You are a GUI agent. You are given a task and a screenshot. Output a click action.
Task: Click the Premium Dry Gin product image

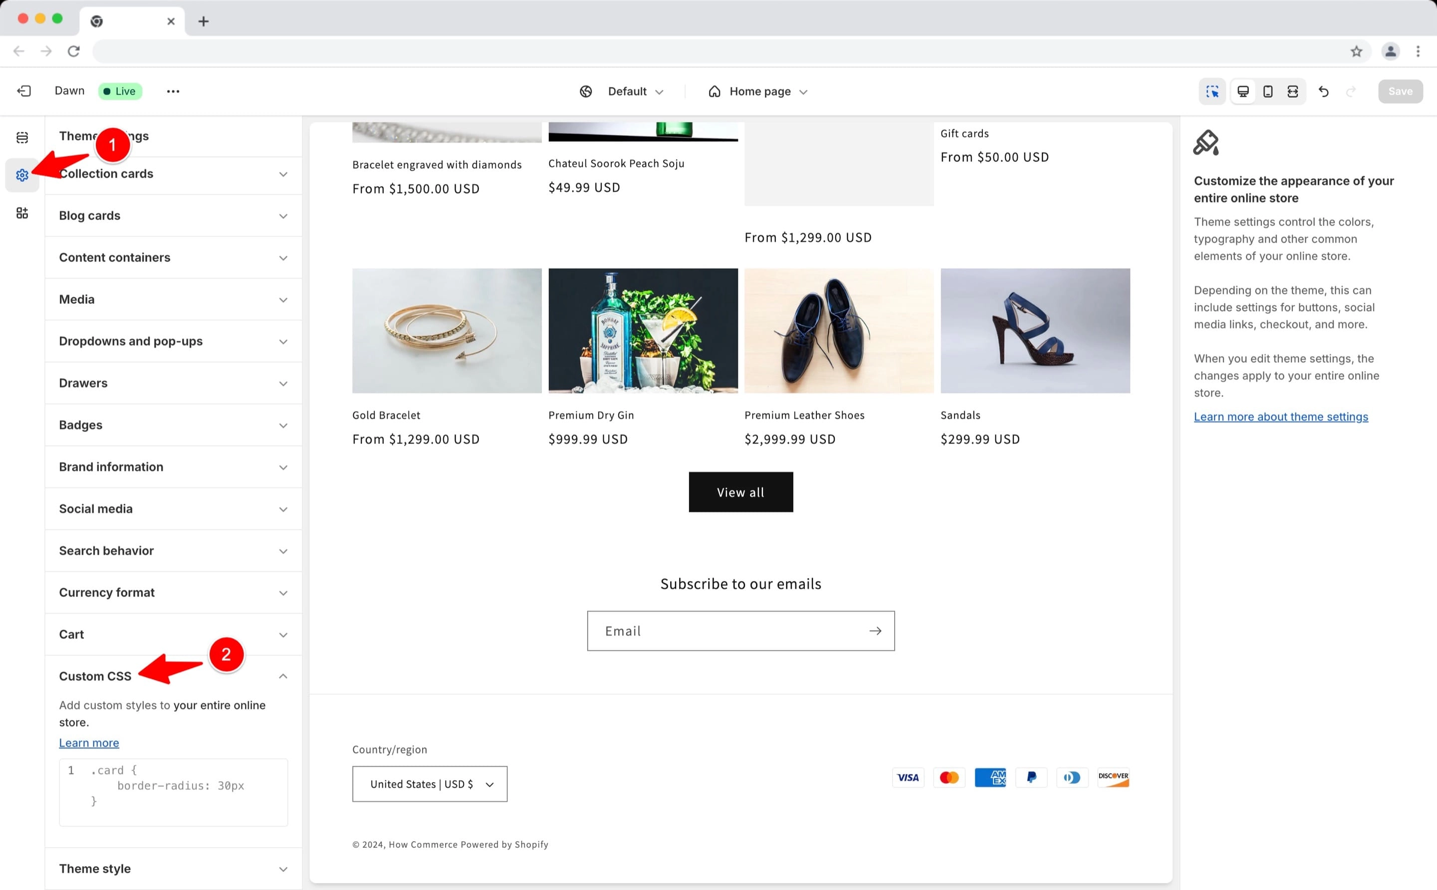643,331
